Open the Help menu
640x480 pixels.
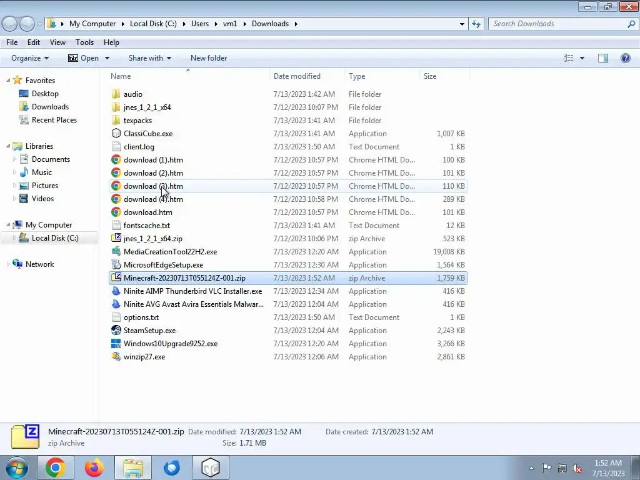[111, 42]
